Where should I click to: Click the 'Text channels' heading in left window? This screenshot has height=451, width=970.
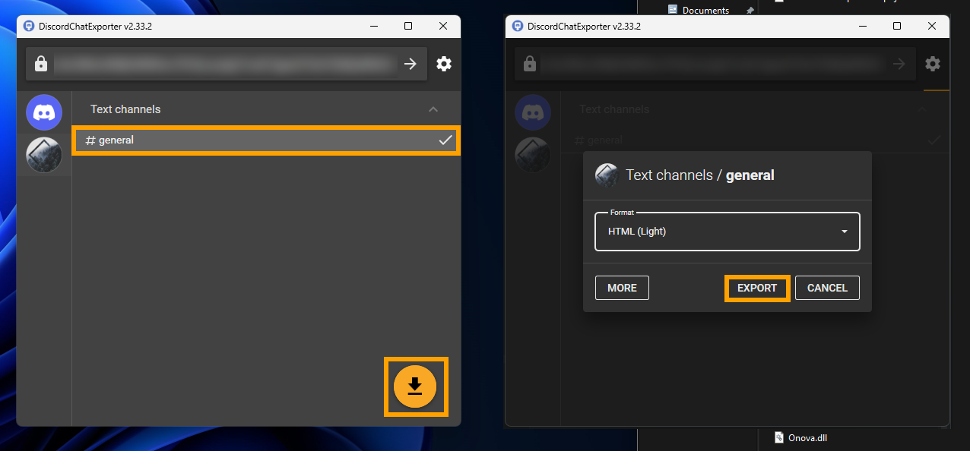click(125, 109)
